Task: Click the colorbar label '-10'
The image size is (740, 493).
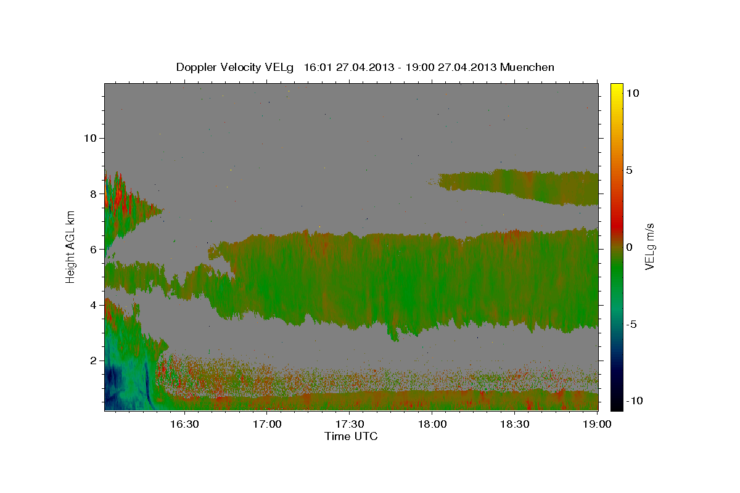Action: tap(635, 401)
